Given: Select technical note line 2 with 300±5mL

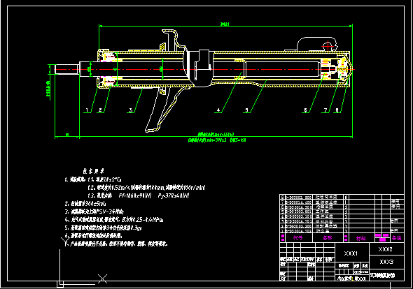Looking at the screenshot, I should pos(85,204).
